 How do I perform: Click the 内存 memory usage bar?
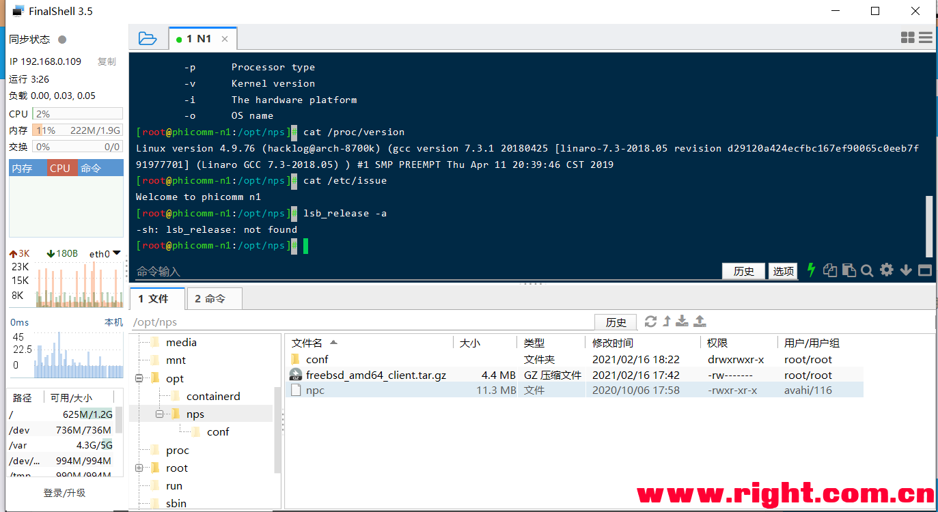click(x=78, y=130)
